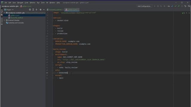Viewport: 191px width, 107px height.
Task: Click on 'stage: build' line in editor
Action: 61,52
